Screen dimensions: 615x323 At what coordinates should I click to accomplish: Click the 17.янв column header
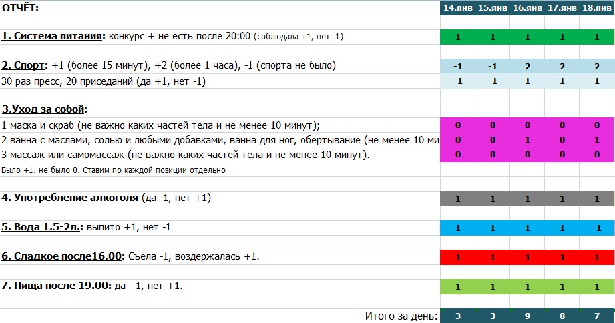[x=562, y=8]
